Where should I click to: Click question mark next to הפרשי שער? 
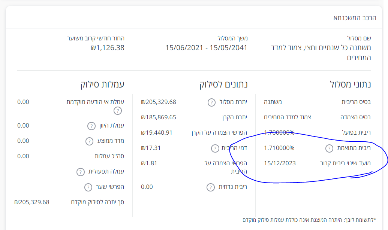[88, 187]
